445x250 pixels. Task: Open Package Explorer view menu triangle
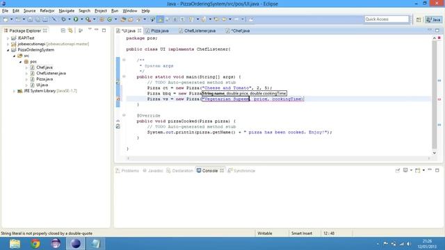90,29
